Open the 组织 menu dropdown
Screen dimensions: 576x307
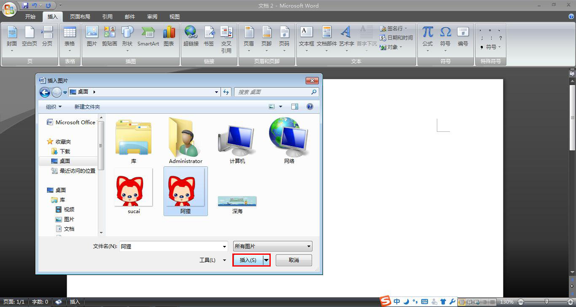[54, 107]
